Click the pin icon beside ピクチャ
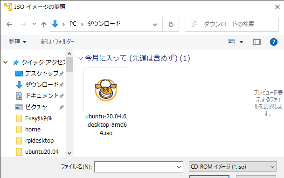The height and width of the screenshot is (178, 284). (x=62, y=107)
